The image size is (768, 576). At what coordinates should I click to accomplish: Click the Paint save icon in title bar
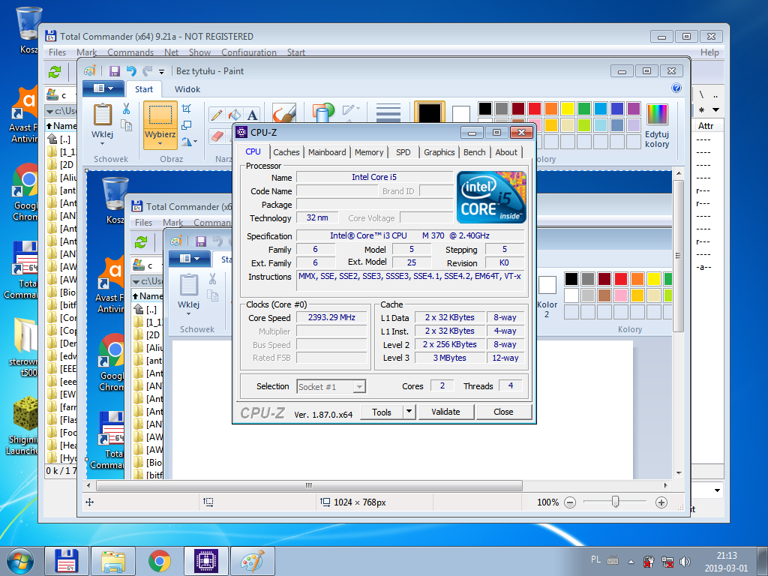tap(114, 71)
